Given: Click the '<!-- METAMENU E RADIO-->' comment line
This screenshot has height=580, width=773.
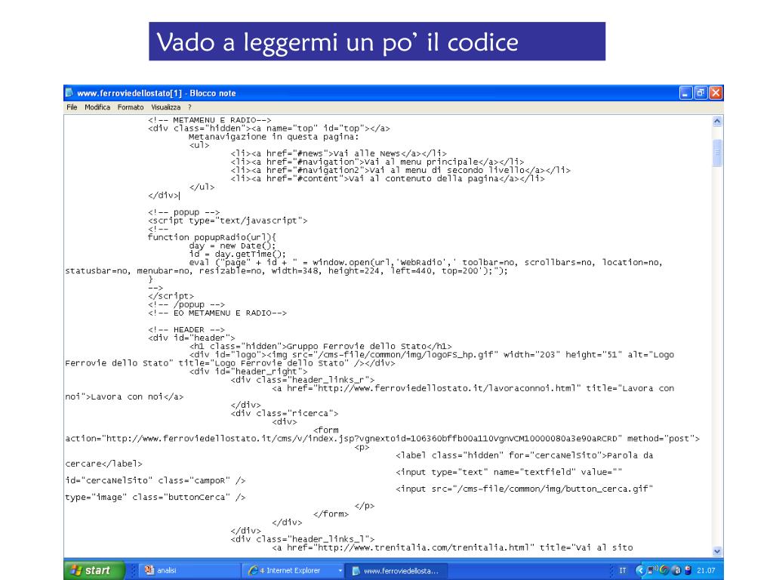Looking at the screenshot, I should pos(210,120).
